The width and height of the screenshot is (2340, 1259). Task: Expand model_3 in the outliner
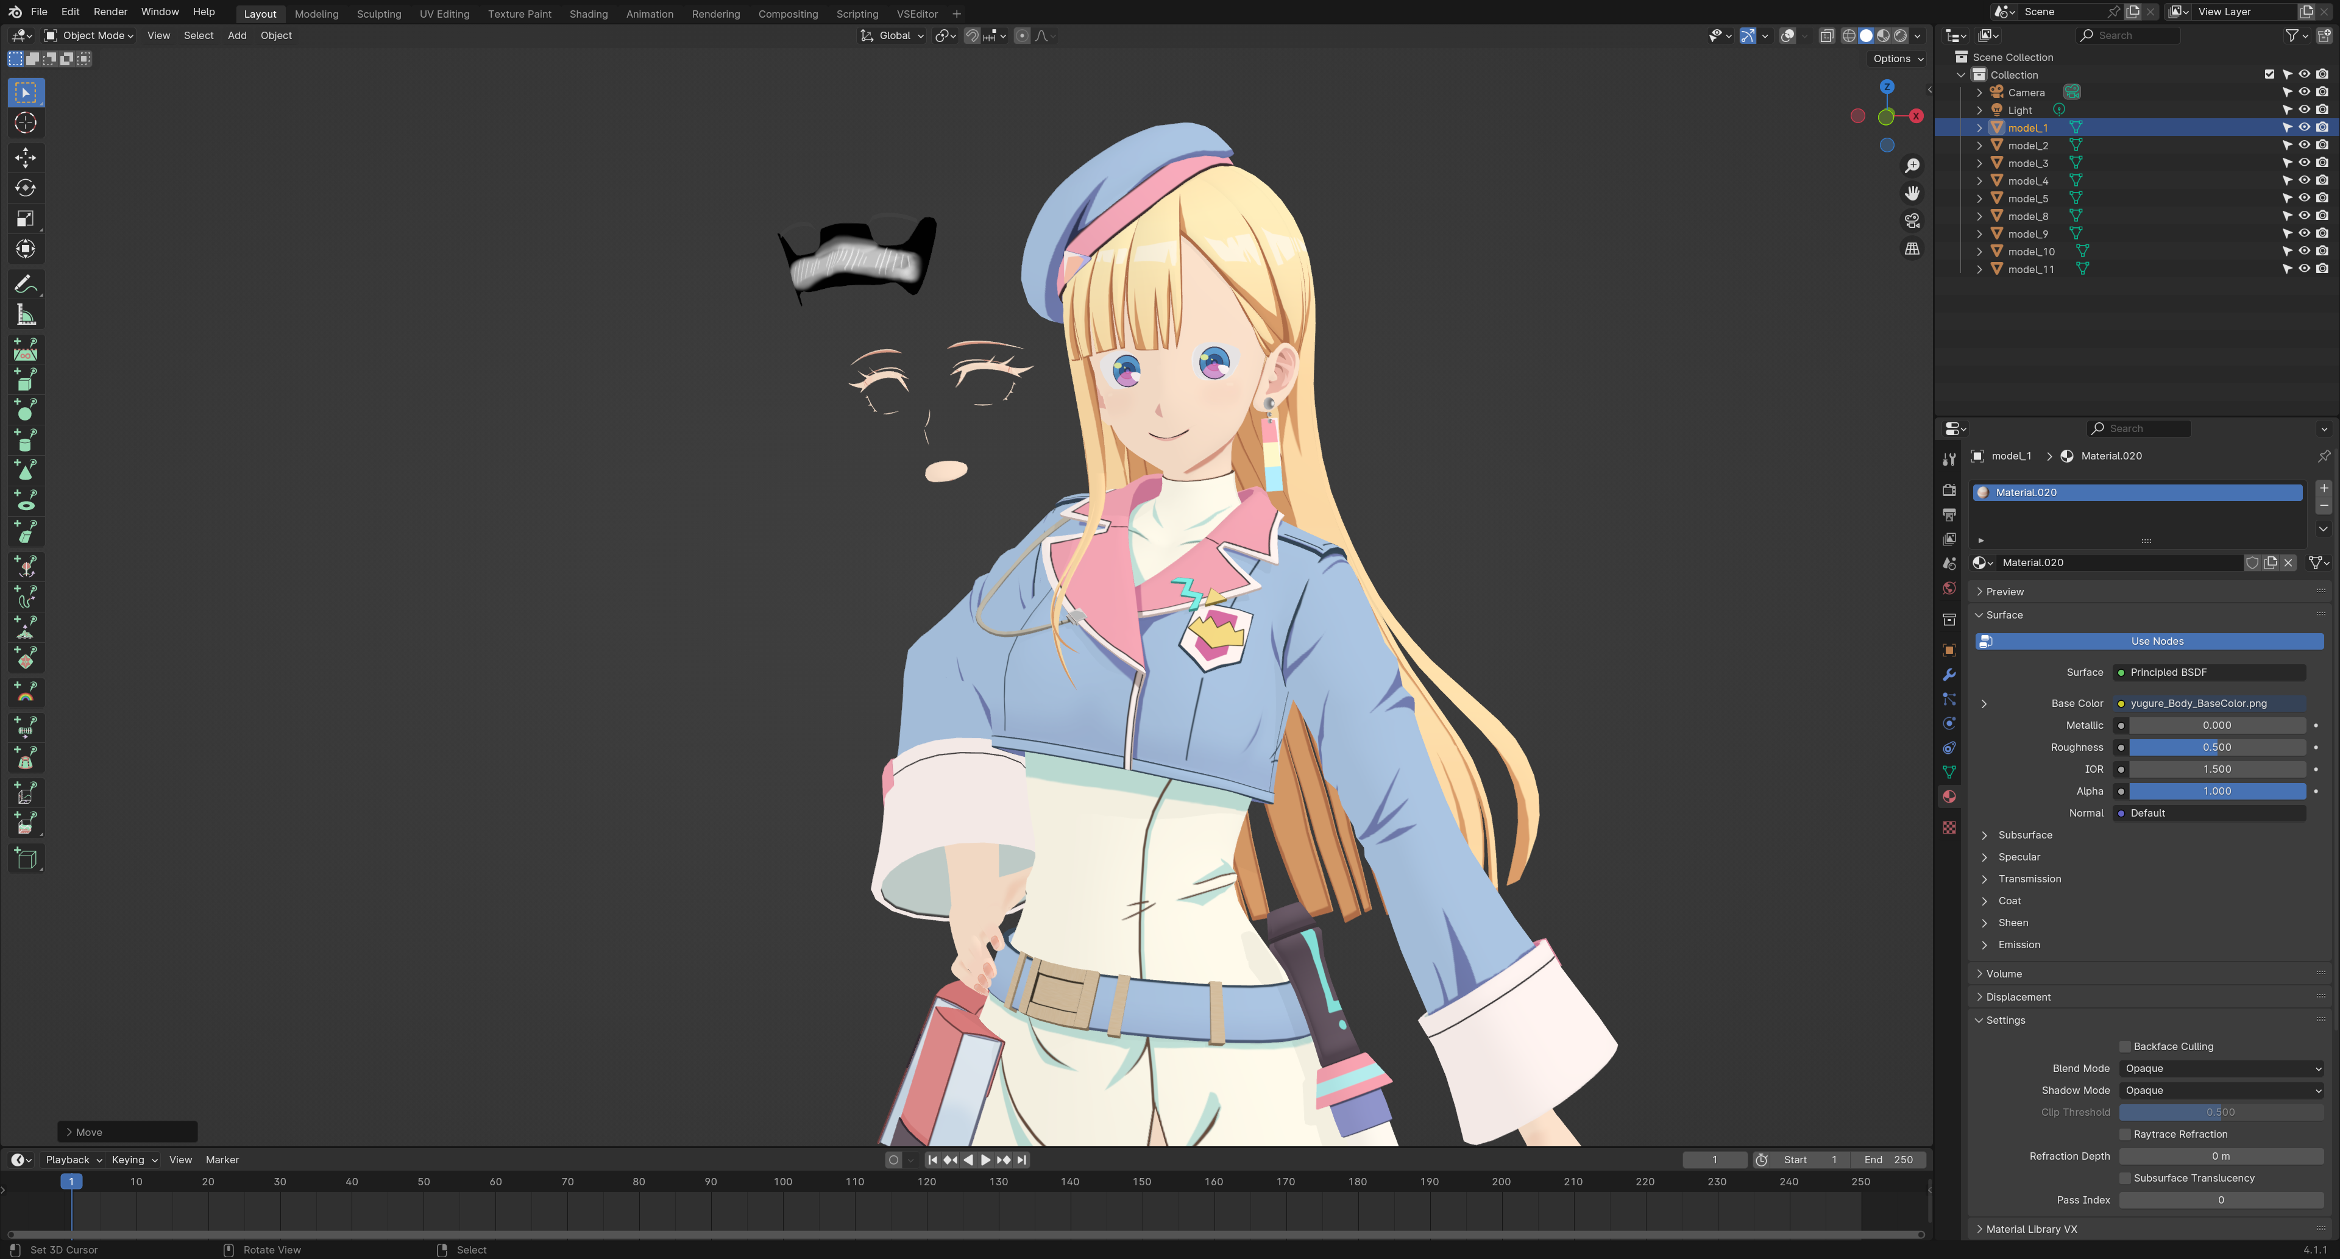(1980, 163)
